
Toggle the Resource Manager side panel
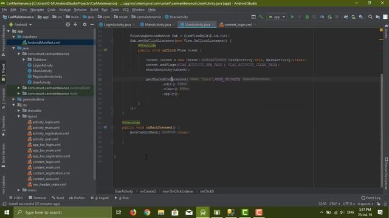click(3, 41)
